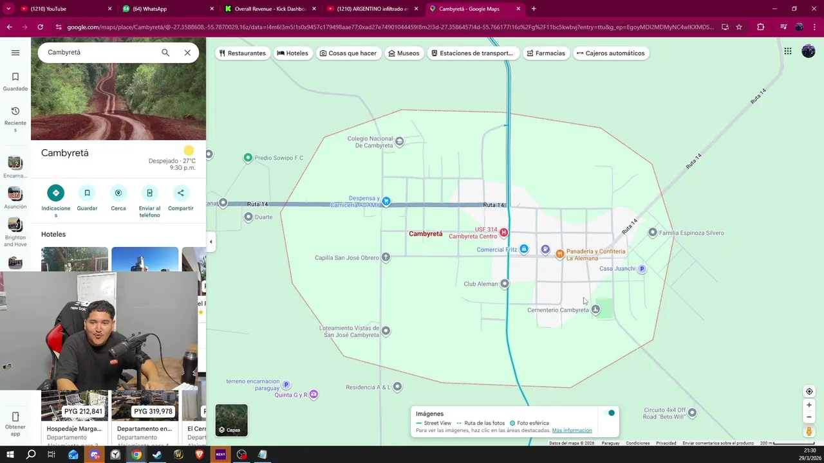Click the Cementerio Cambyretá marker
The image size is (824, 463).
click(595, 310)
